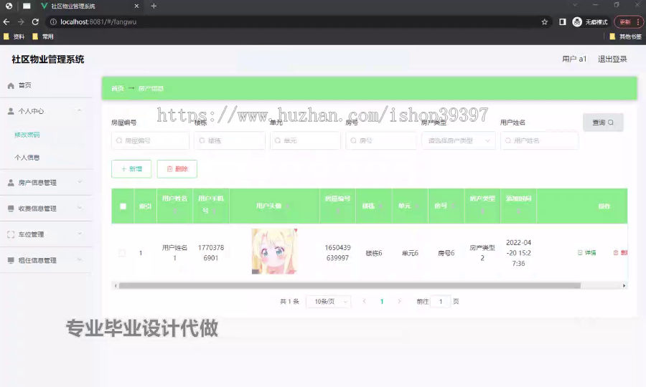Collapse the 个人中心 menu chevron
Screen dimensions: 646x387
[x=80, y=110]
